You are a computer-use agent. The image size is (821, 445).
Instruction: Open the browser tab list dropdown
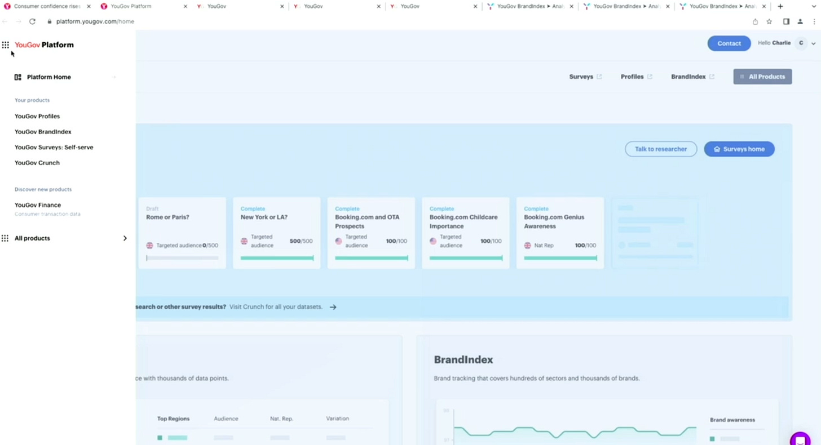click(814, 6)
